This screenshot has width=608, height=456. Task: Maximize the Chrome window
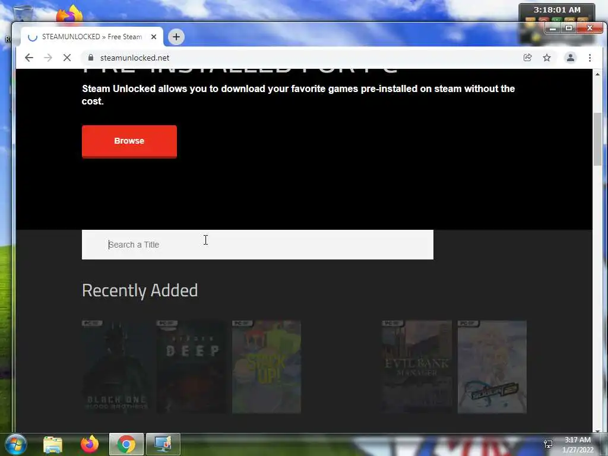point(568,28)
